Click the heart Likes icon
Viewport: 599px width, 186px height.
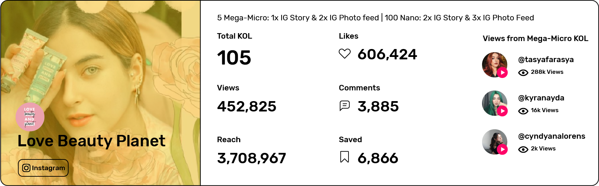pyautogui.click(x=344, y=54)
